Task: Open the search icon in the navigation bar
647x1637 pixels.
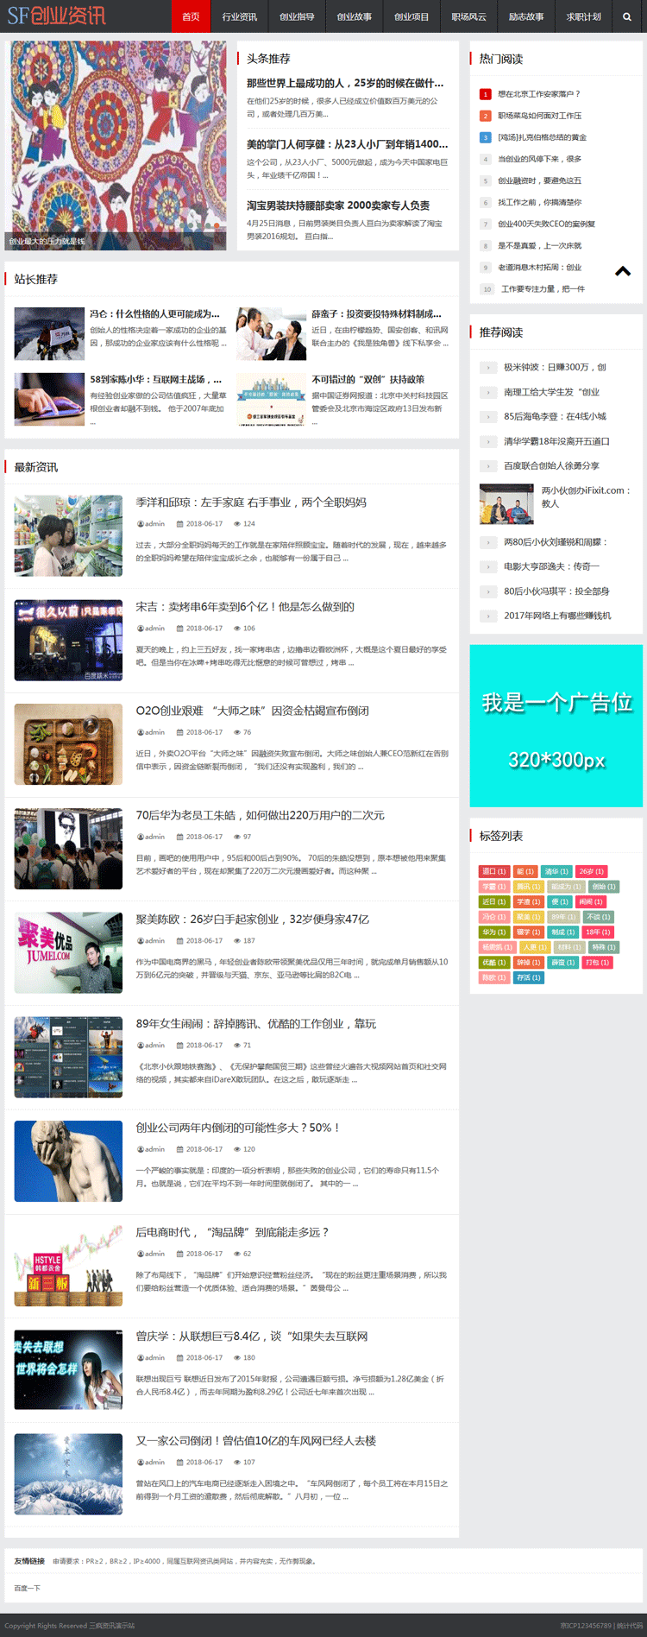Action: coord(627,16)
